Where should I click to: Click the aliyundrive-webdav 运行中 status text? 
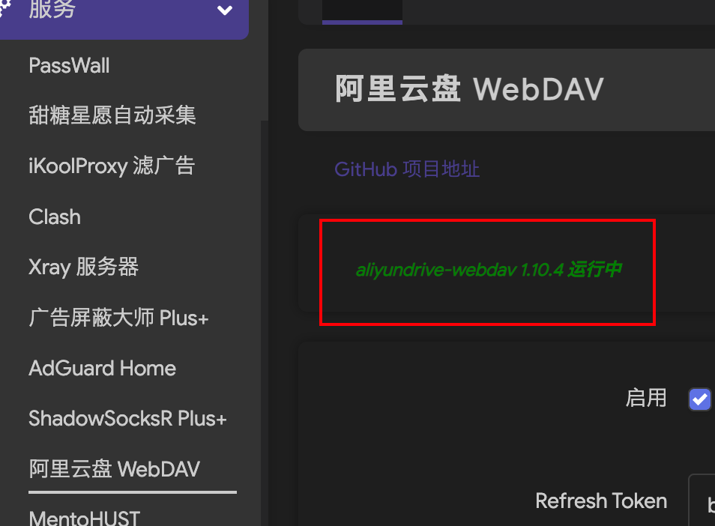pos(489,270)
